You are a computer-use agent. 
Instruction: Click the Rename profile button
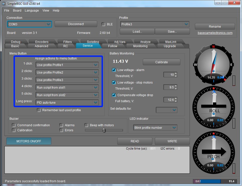[215, 26]
